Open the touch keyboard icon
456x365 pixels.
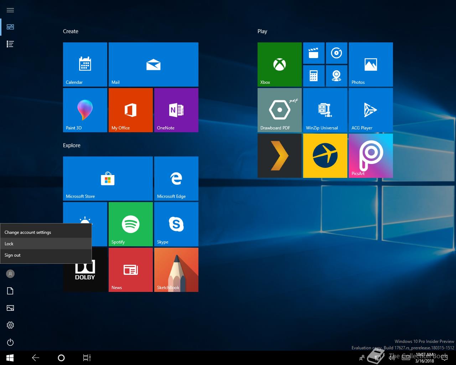click(406, 358)
